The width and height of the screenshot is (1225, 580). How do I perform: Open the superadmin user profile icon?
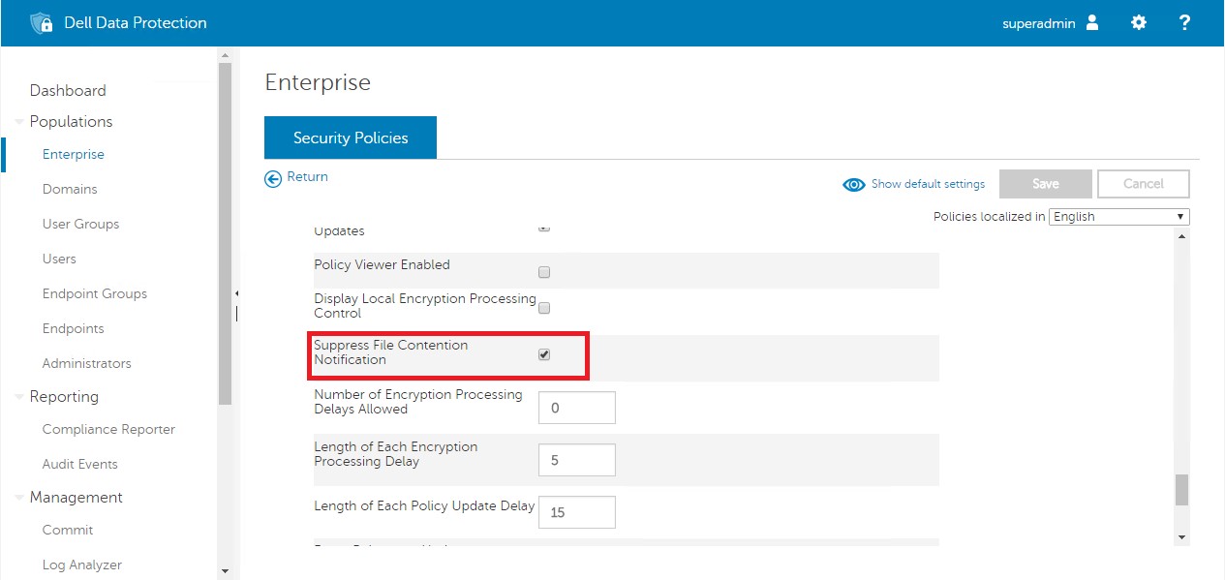point(1093,21)
